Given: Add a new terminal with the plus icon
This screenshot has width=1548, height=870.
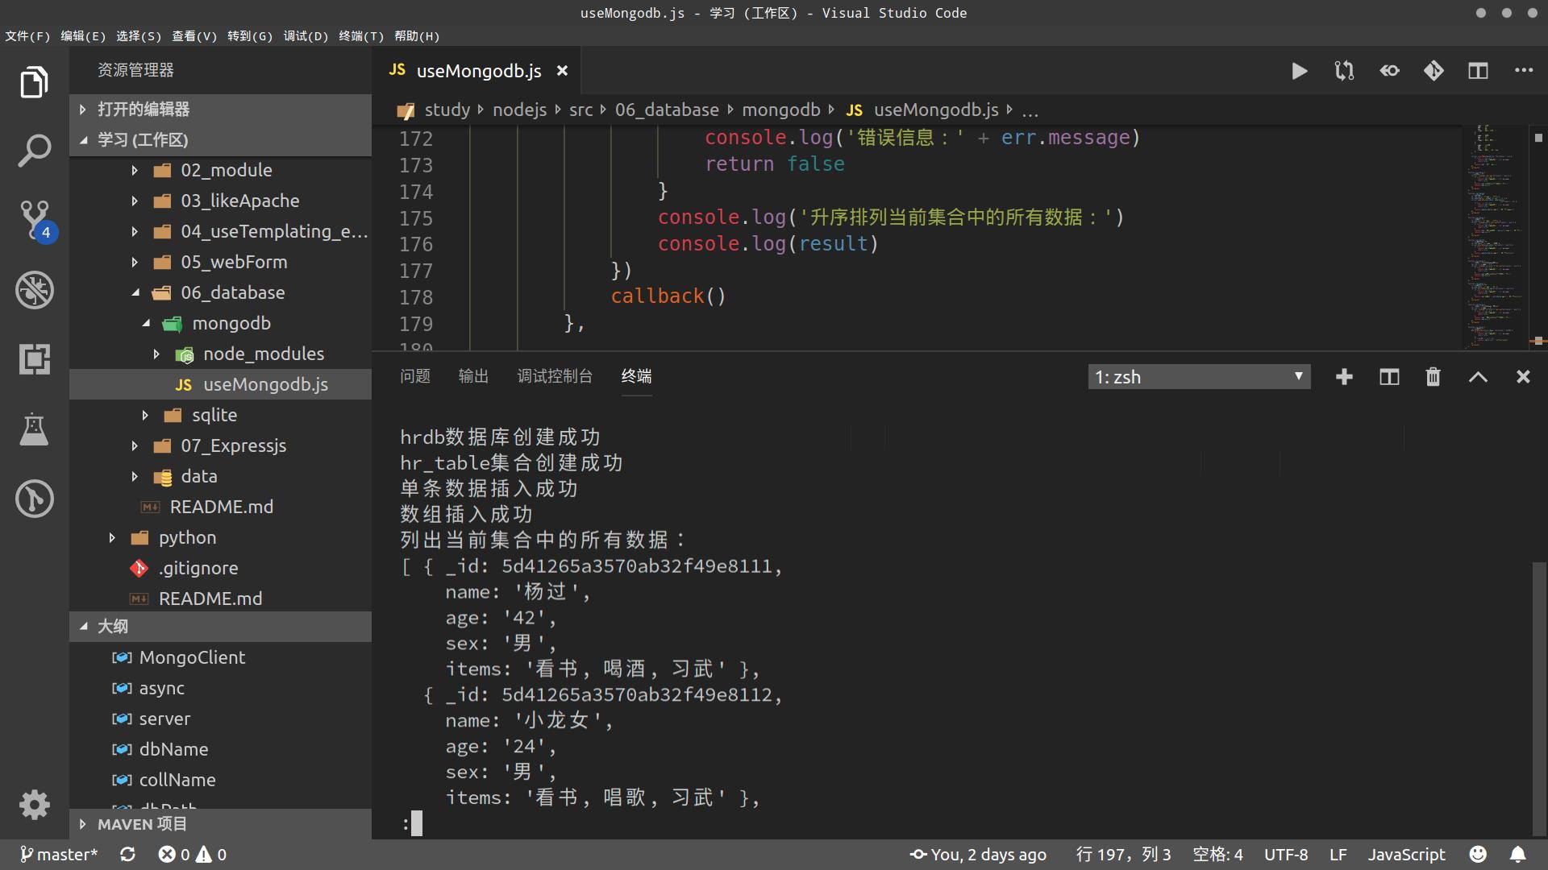Looking at the screenshot, I should click(1343, 376).
